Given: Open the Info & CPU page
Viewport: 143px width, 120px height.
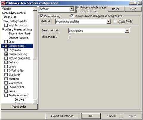Looking at the screenshot, I should (x=9, y=17).
